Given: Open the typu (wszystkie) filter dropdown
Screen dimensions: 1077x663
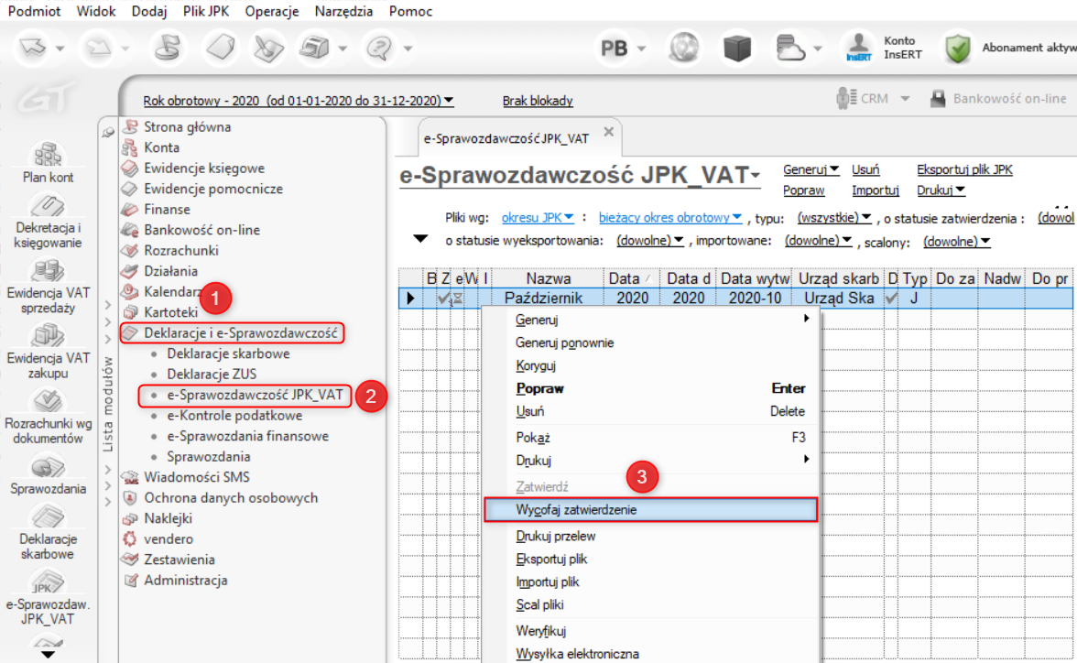Looking at the screenshot, I should 833,217.
